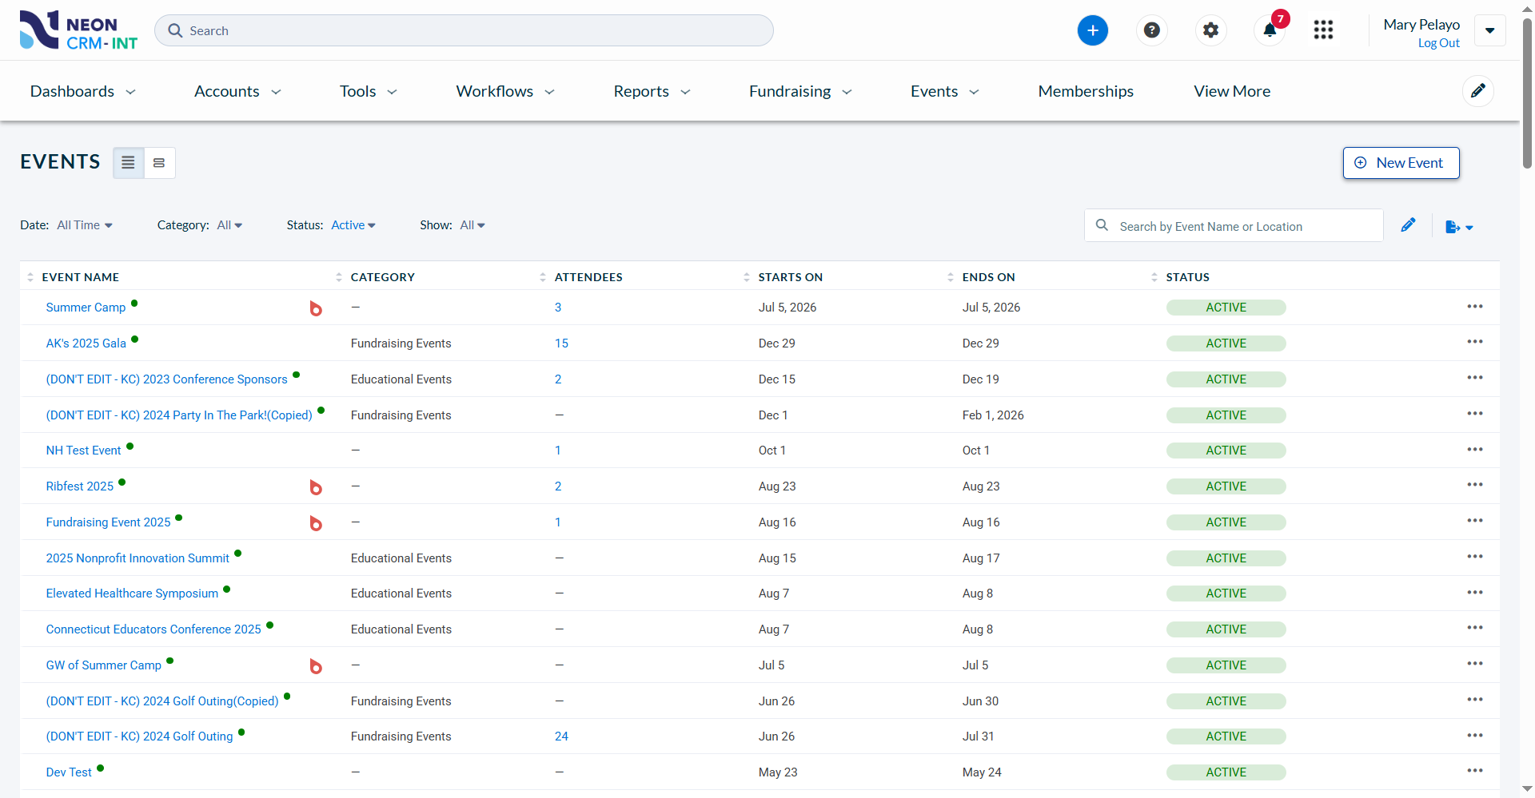Open the Date All Time filter dropdown
Screen dimensions: 1535x798
84,225
